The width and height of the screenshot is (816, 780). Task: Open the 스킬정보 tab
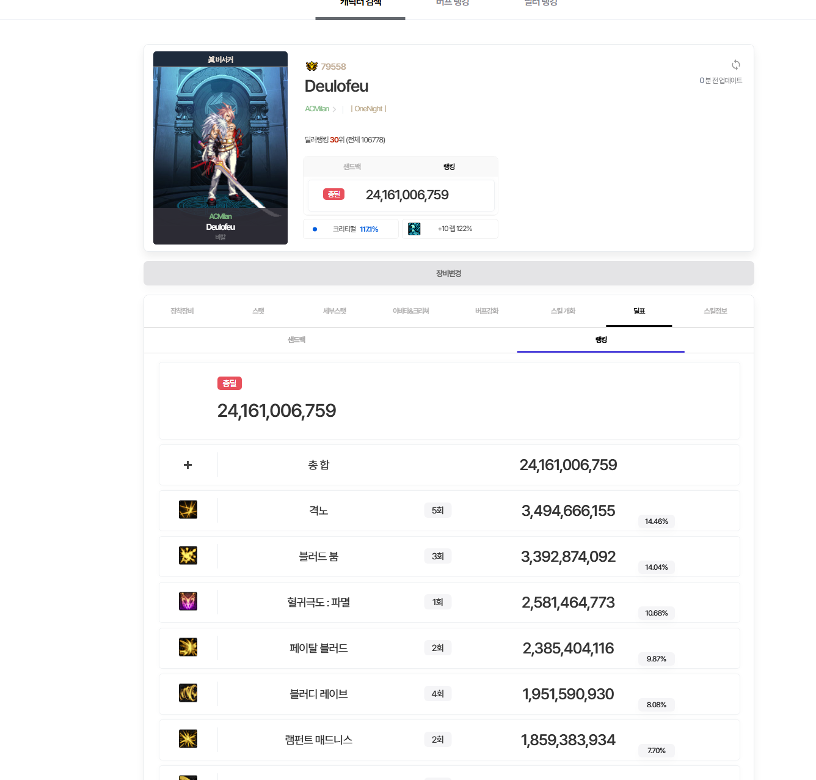tap(715, 311)
